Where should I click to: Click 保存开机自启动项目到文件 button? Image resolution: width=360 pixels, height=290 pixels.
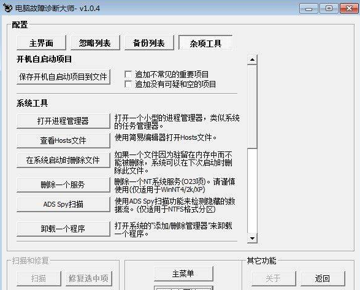click(x=63, y=77)
